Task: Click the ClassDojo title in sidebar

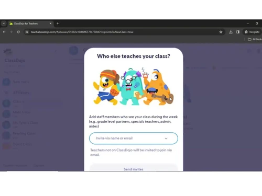Action: pos(15,60)
